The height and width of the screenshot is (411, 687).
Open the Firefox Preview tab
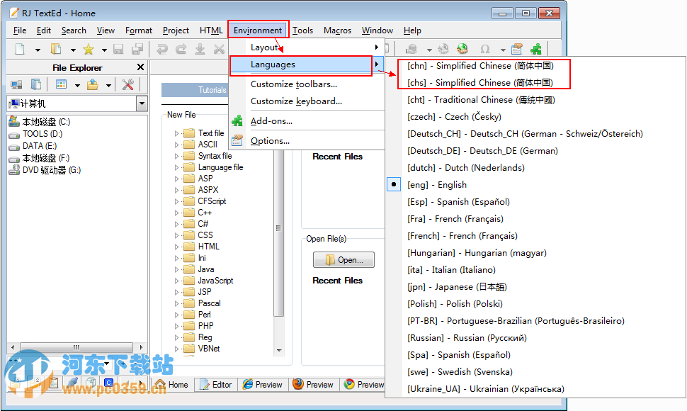click(x=314, y=384)
